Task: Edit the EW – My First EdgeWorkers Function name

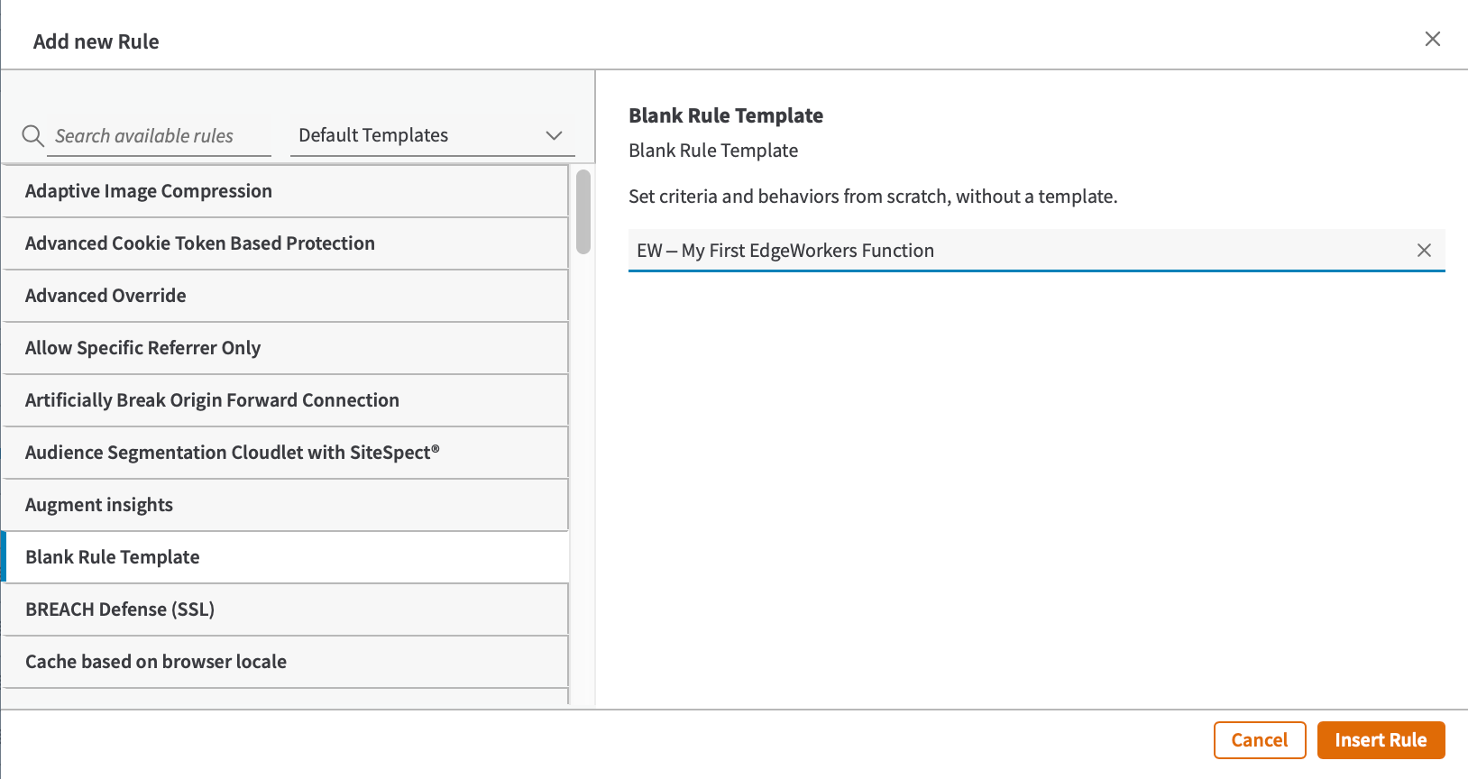Action: pos(1019,251)
